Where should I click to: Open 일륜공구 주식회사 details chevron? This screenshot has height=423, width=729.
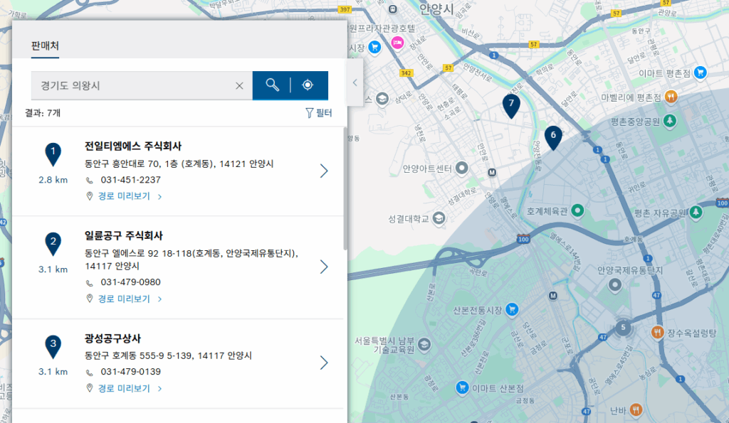(324, 267)
